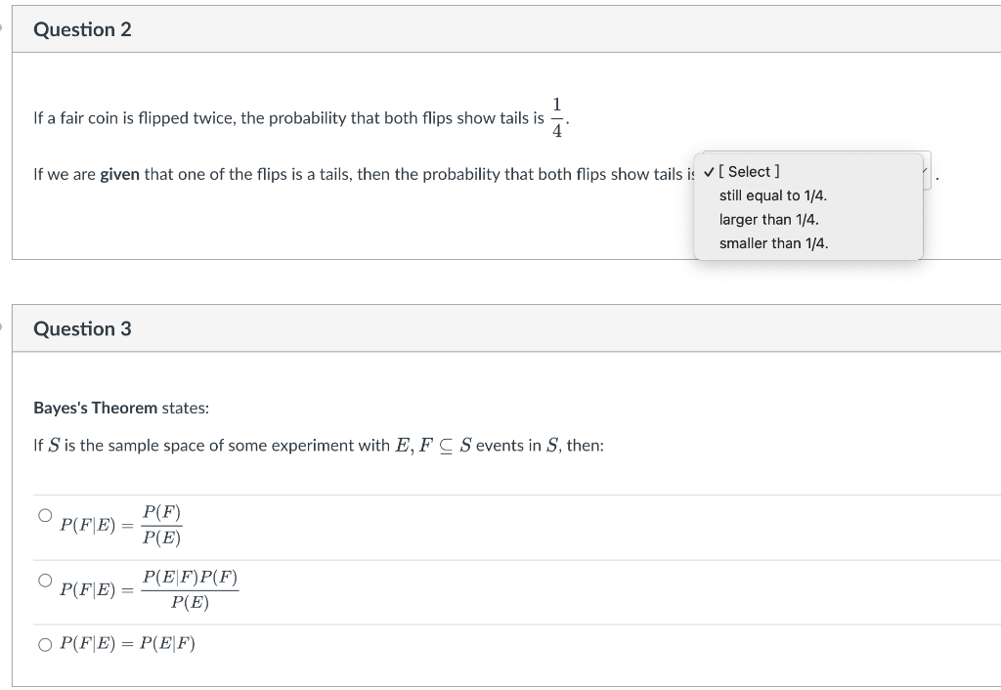Click the sample space statement under Bayes's Theorem
This screenshot has width=1001, height=690.
click(318, 445)
